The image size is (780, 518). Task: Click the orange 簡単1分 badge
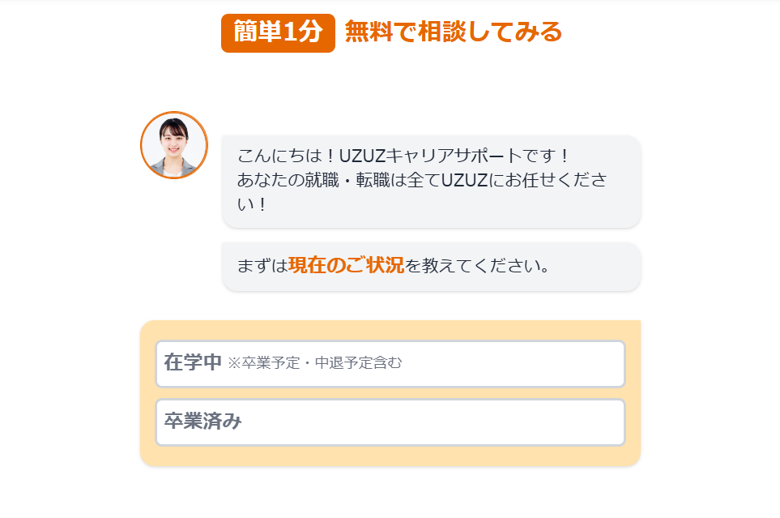tap(278, 33)
